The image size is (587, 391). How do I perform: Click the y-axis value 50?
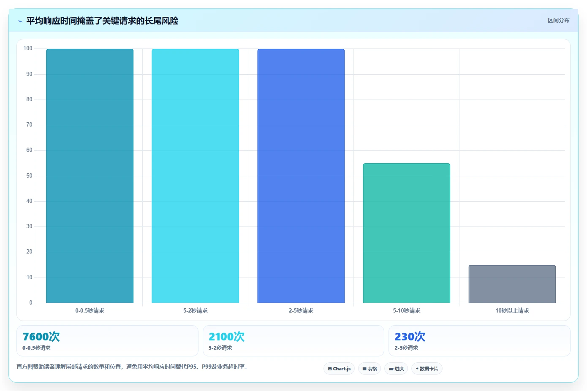point(29,176)
